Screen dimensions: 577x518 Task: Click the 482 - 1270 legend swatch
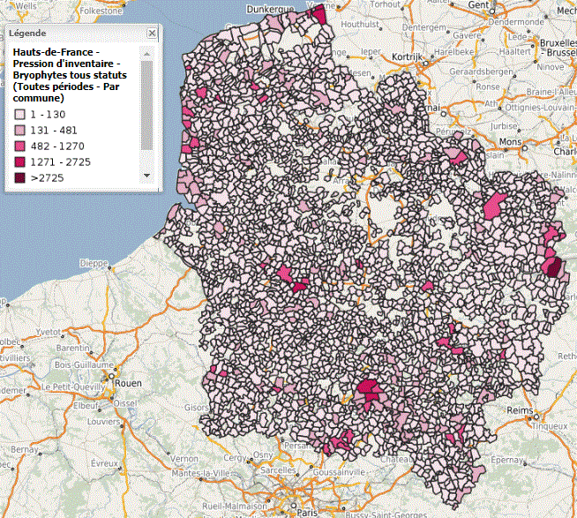(19, 146)
